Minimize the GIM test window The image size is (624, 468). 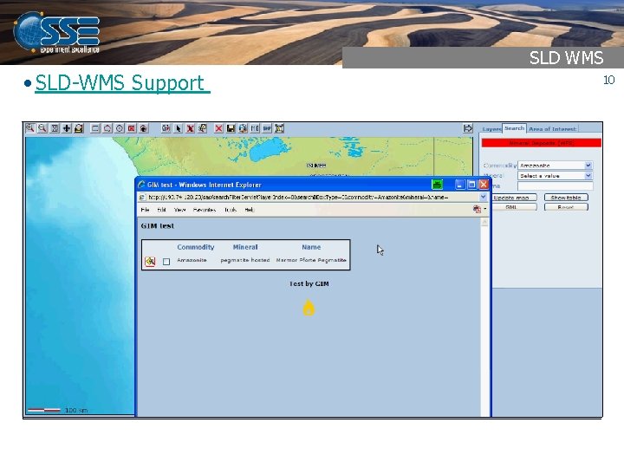point(460,185)
